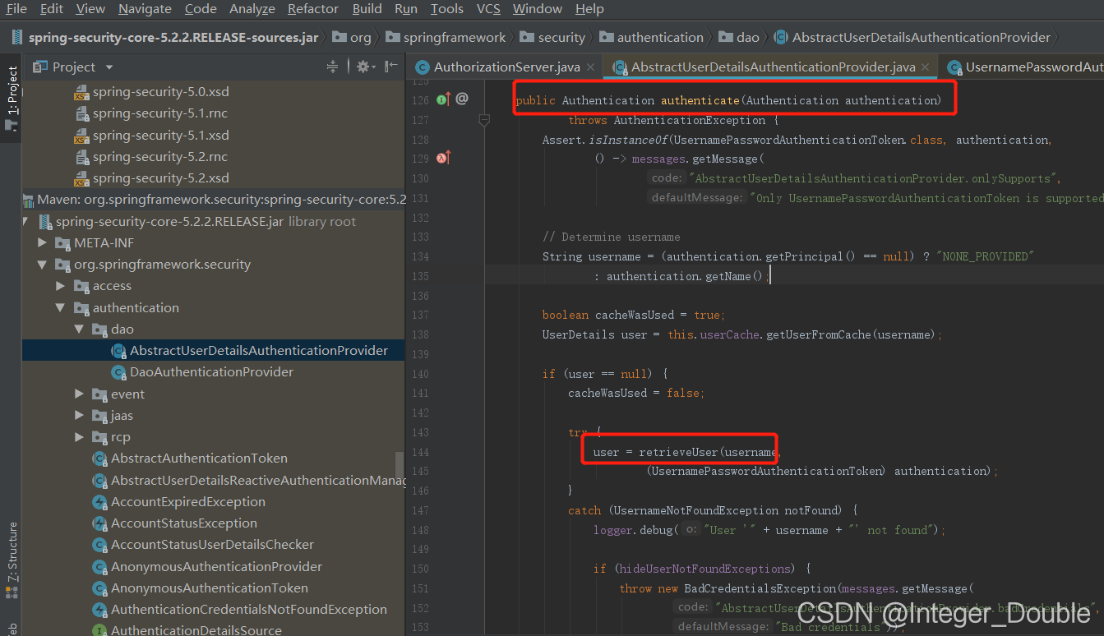Screen dimensions: 1104x636
Task: Open the Edit menu
Action: [x=51, y=9]
